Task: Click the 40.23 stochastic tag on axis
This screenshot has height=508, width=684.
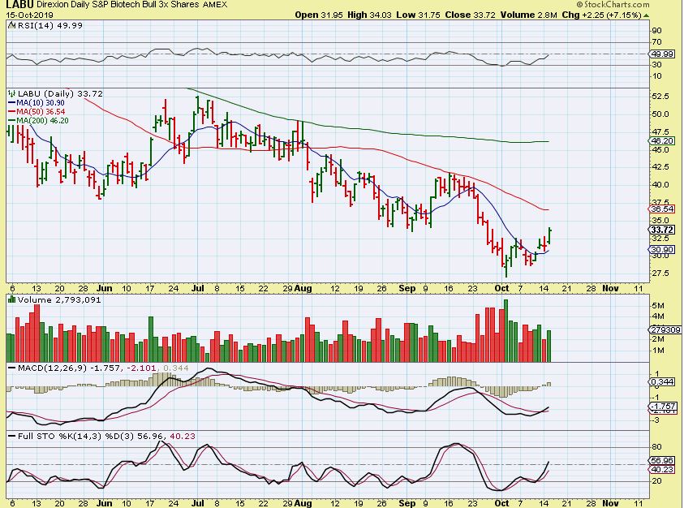Action: point(662,470)
